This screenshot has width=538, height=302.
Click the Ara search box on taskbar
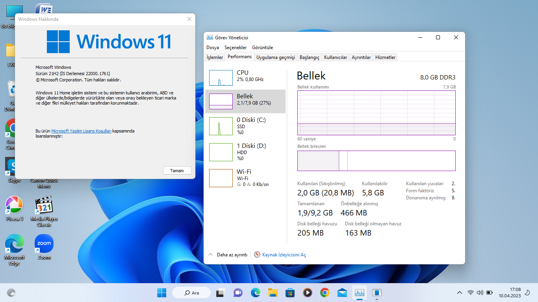pyautogui.click(x=191, y=293)
